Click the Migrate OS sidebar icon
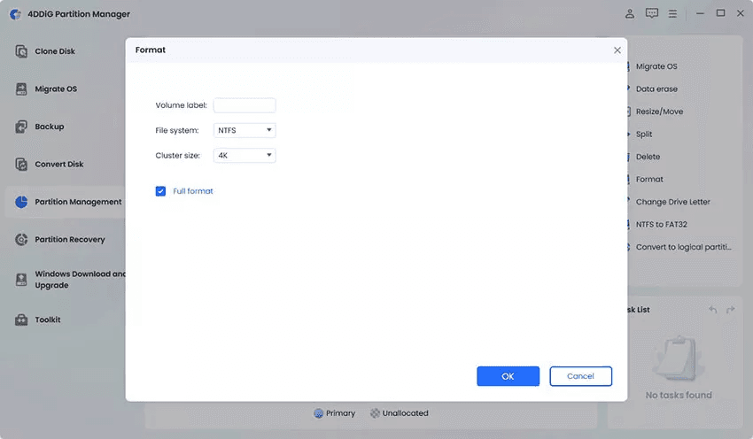Screen dimensions: 753x439 pos(21,89)
